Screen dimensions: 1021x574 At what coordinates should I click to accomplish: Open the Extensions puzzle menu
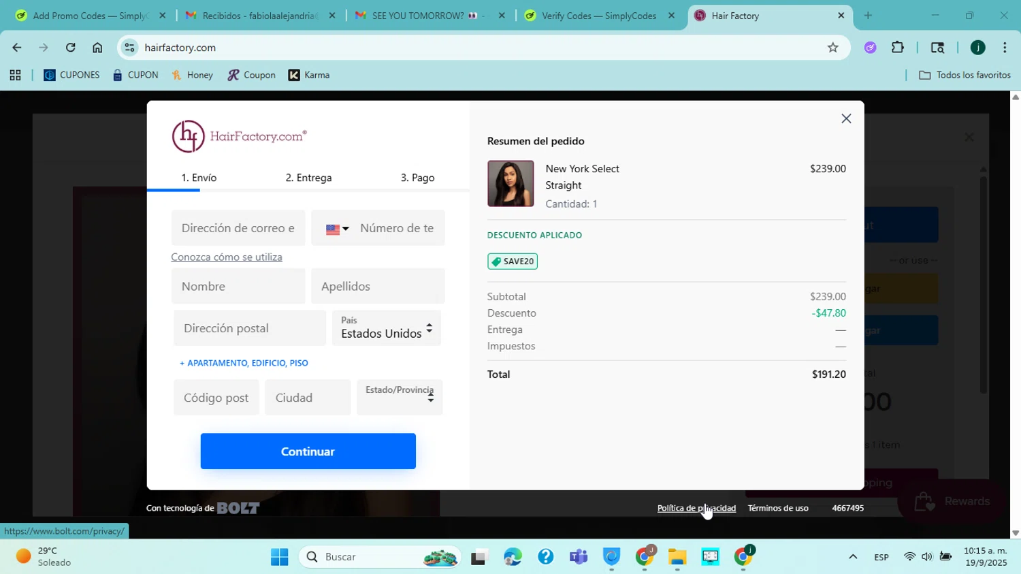coord(898,48)
